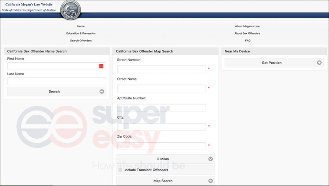Click the Department of Justice seal logo
Screen dimensions: 329x186
pos(71,10)
